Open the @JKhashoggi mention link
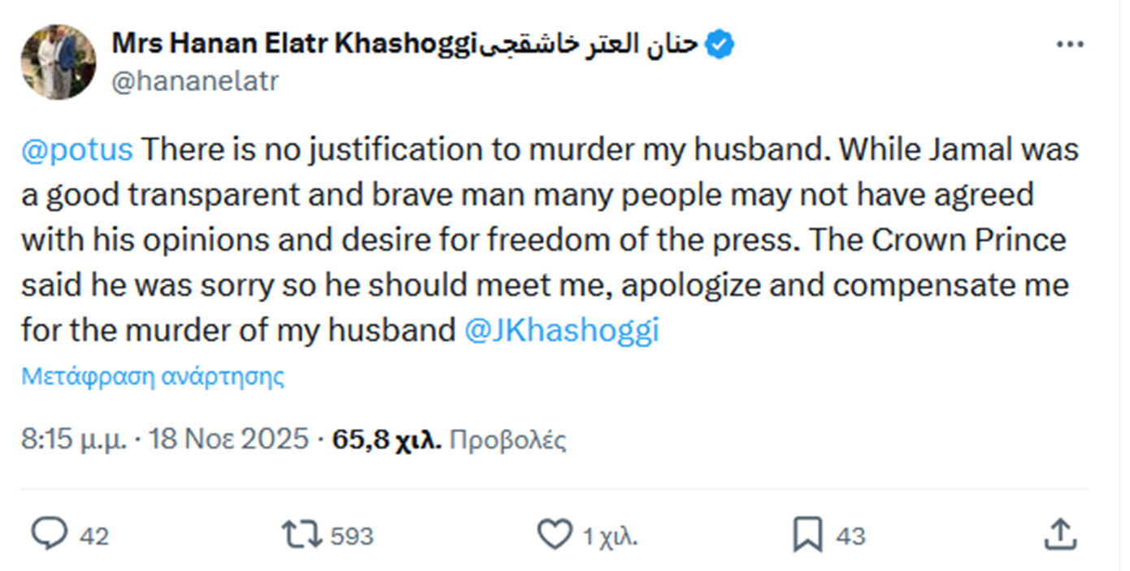Image resolution: width=1130 pixels, height=571 pixels. (561, 331)
